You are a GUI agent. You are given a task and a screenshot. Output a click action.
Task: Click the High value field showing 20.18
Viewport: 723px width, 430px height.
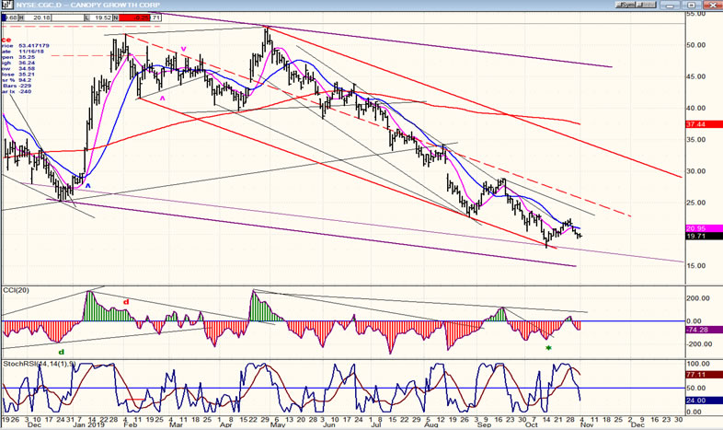tap(37, 17)
